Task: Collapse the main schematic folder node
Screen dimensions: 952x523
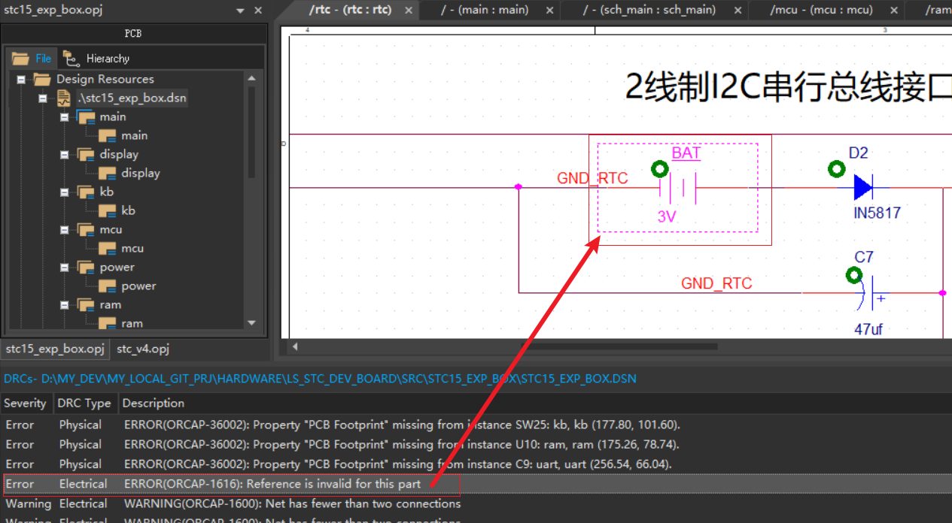Action: click(x=65, y=116)
